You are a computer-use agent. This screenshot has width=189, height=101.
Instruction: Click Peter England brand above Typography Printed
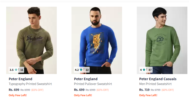point(21,79)
